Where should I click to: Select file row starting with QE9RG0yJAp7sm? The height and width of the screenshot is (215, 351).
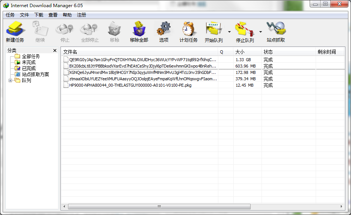click(x=203, y=60)
